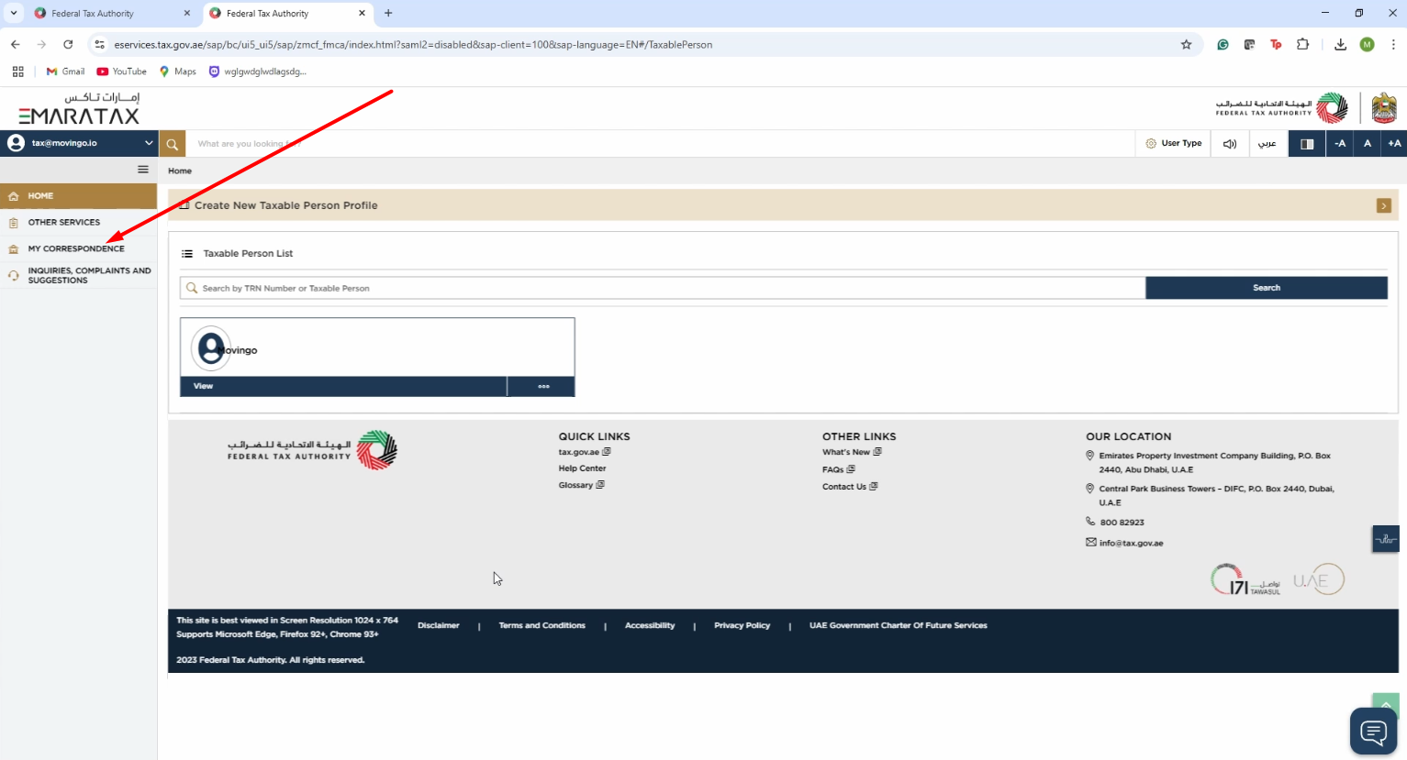Click the TRN Number search input field
The width and height of the screenshot is (1407, 760).
[x=642, y=287]
